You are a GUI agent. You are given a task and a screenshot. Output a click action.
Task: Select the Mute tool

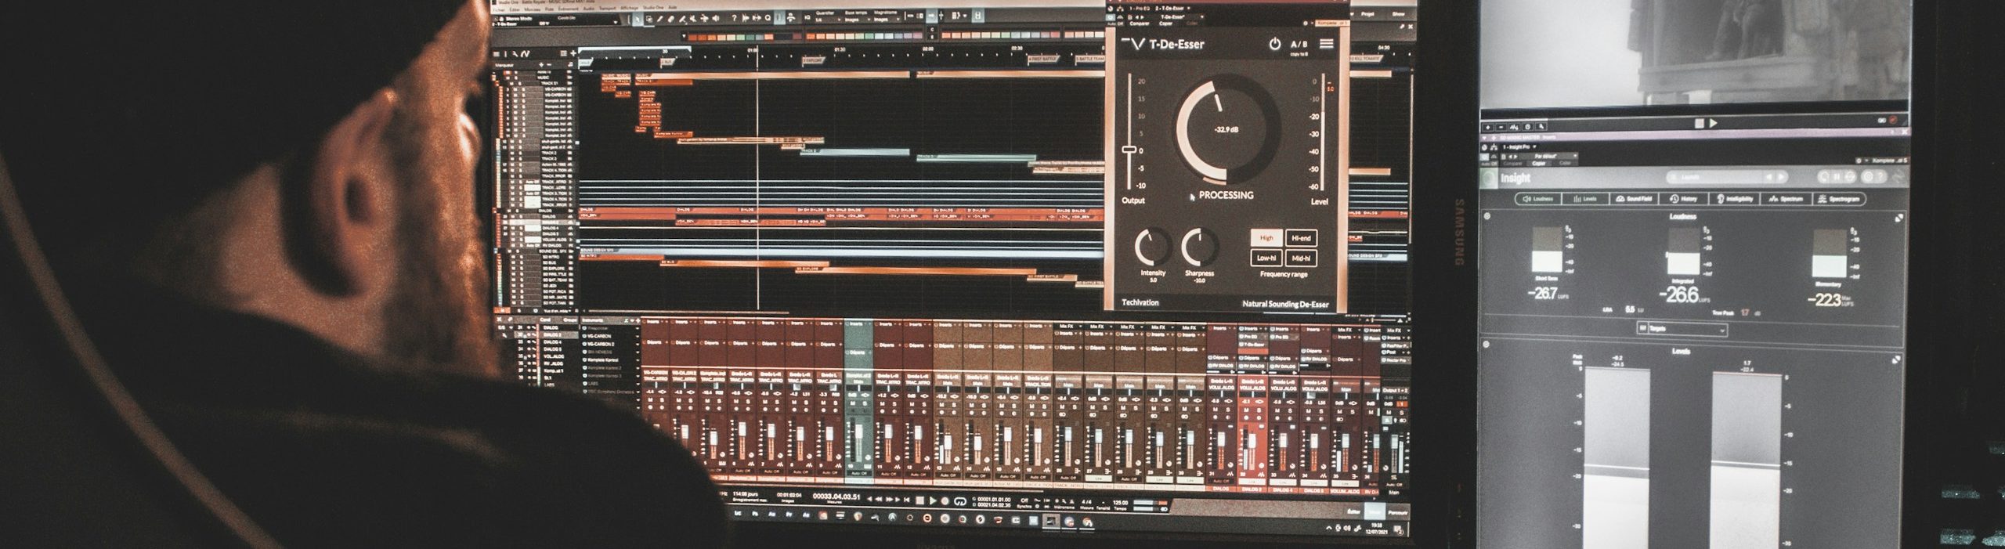(694, 19)
